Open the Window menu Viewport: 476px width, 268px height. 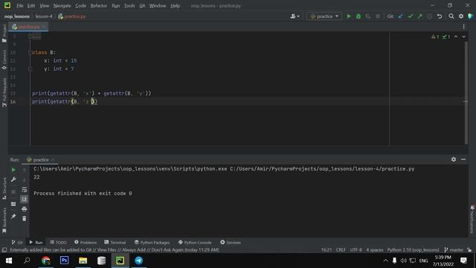(x=158, y=6)
